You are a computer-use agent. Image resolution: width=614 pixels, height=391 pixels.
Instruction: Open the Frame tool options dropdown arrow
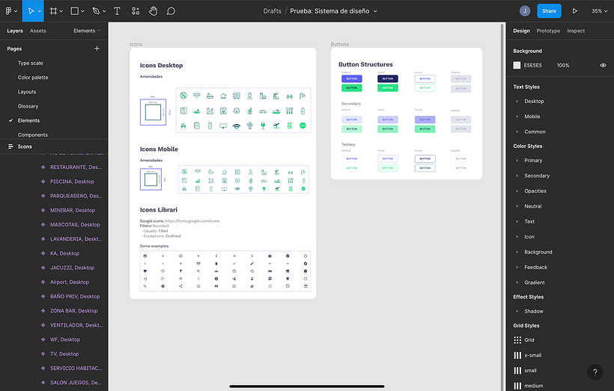tap(61, 11)
